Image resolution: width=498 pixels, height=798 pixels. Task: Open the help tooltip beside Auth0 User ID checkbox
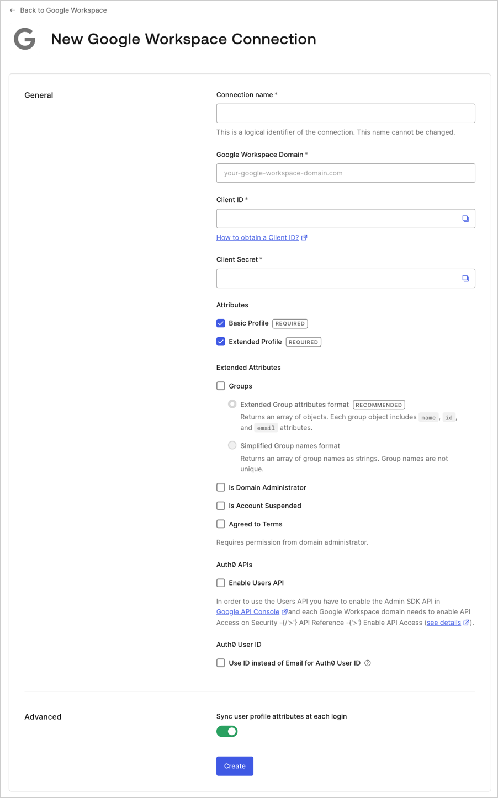click(x=367, y=663)
